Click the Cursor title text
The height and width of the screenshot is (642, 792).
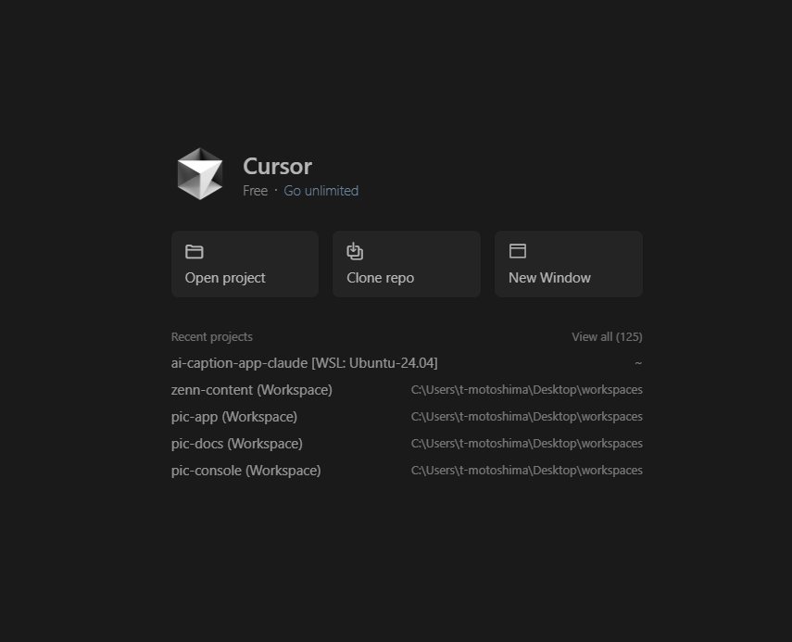[277, 167]
